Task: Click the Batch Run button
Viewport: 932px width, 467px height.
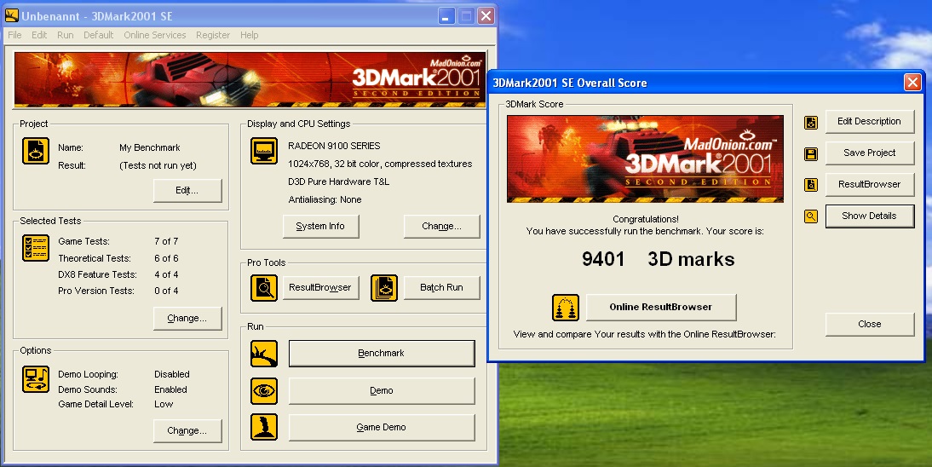Action: [x=441, y=287]
